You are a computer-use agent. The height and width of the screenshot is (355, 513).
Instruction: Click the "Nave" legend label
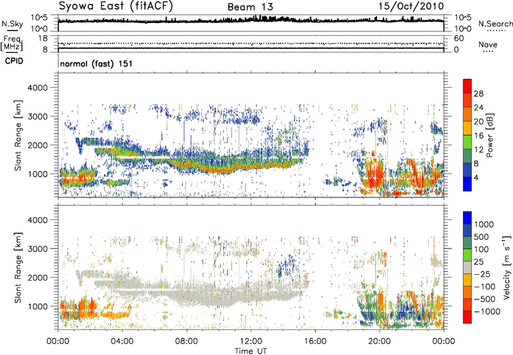tap(488, 44)
